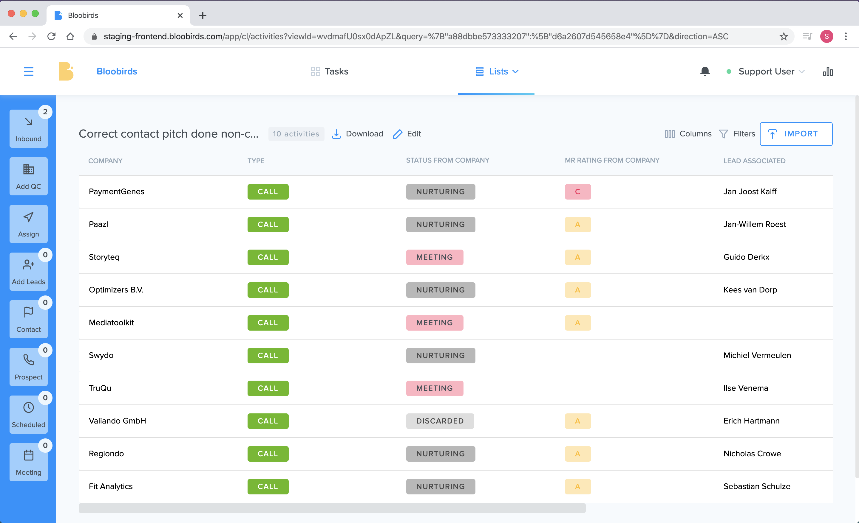Open the Prospect sidebar section
859x523 pixels.
click(29, 367)
